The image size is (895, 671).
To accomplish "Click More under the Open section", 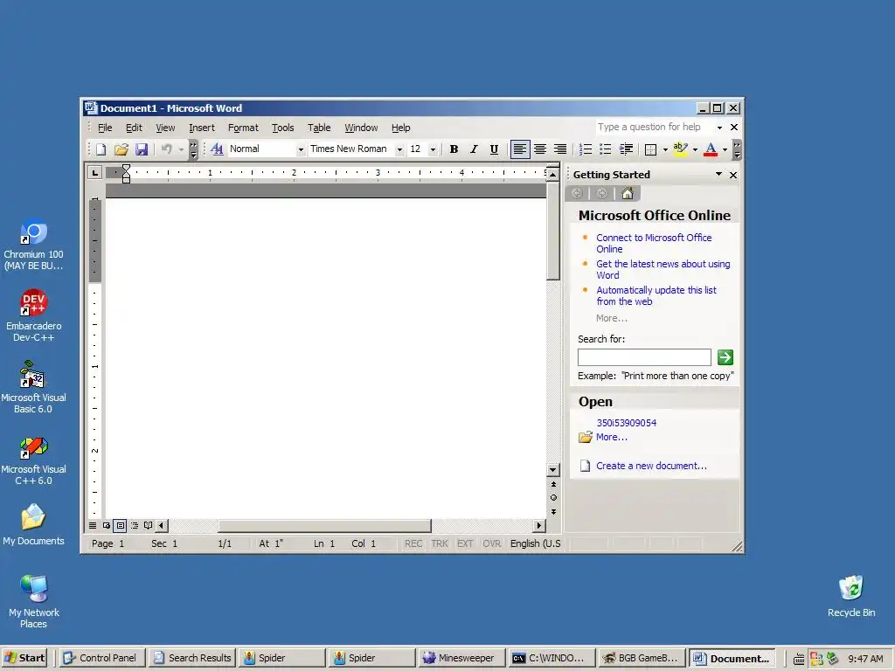I will (x=611, y=437).
